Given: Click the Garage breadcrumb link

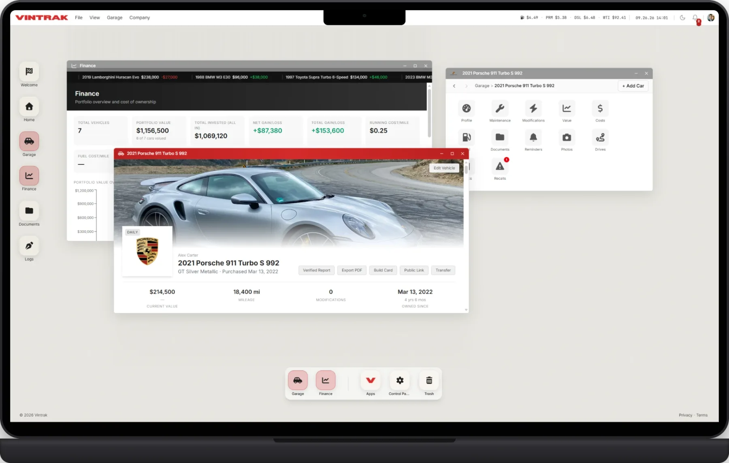Looking at the screenshot, I should coord(482,86).
